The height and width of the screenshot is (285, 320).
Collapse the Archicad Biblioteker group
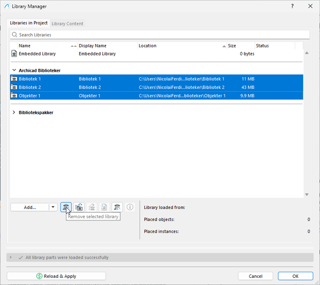(14, 71)
